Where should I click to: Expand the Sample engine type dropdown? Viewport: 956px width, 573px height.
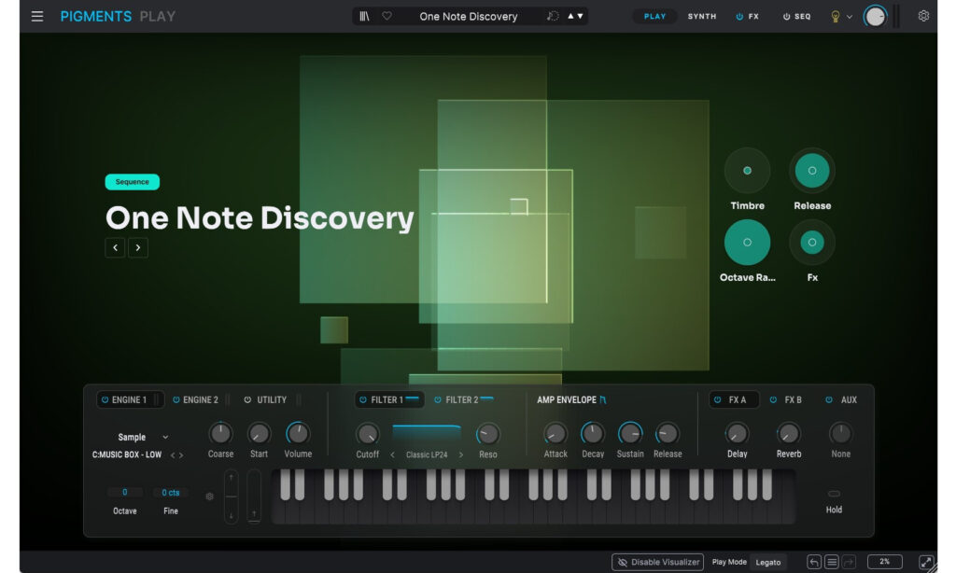click(x=165, y=437)
